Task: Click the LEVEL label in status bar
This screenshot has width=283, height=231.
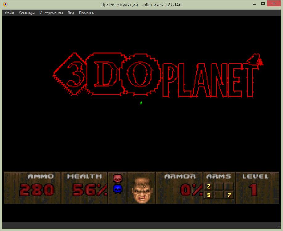Action: click(x=255, y=176)
